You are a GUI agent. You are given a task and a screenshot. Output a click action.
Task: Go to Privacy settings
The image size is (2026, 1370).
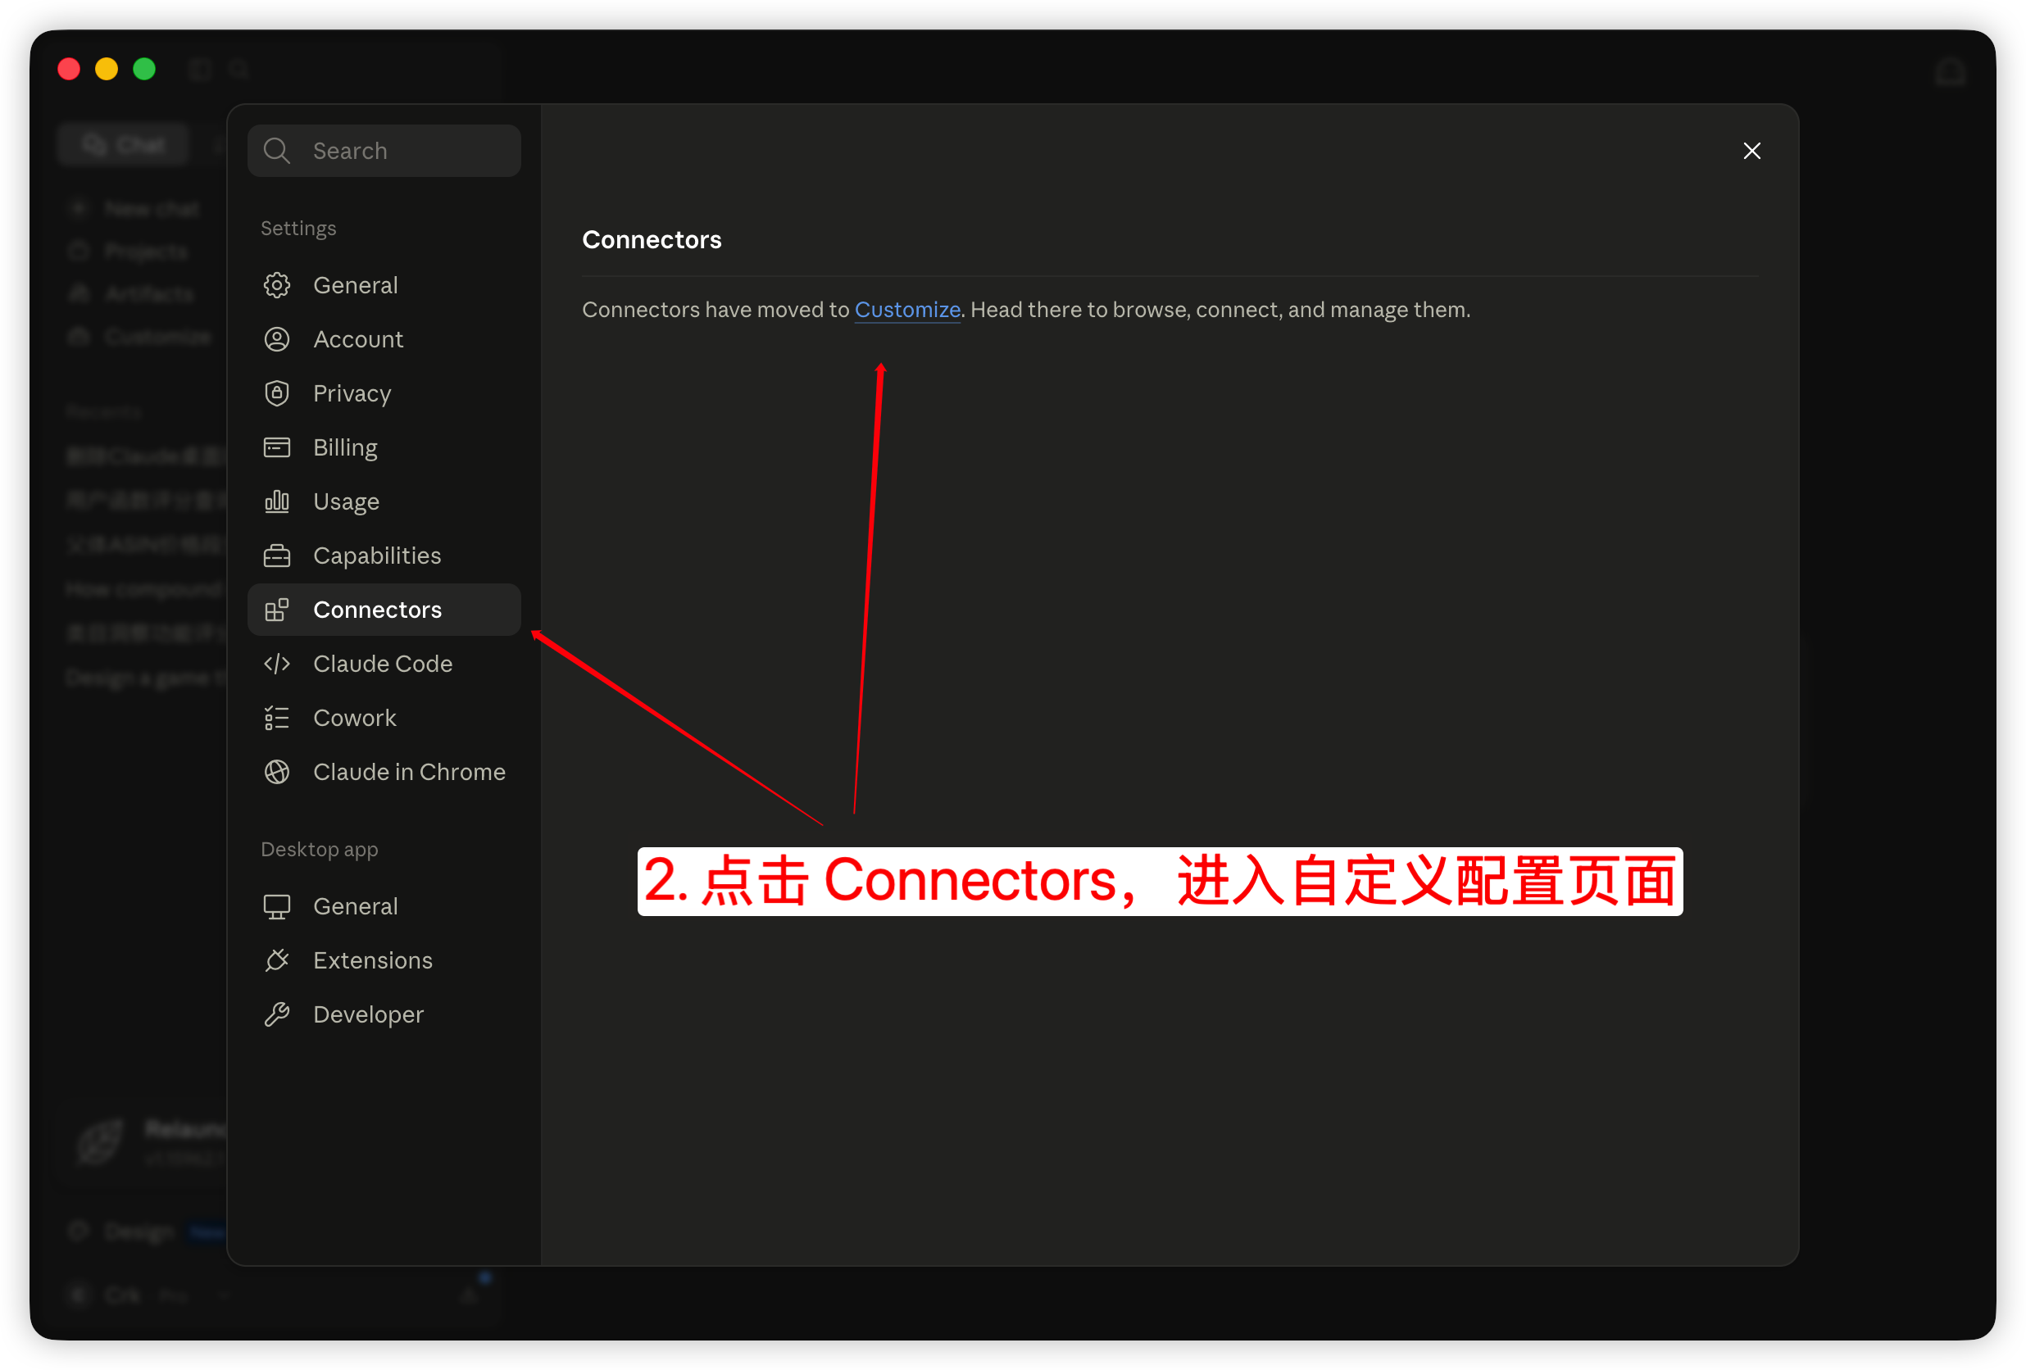pyautogui.click(x=384, y=393)
